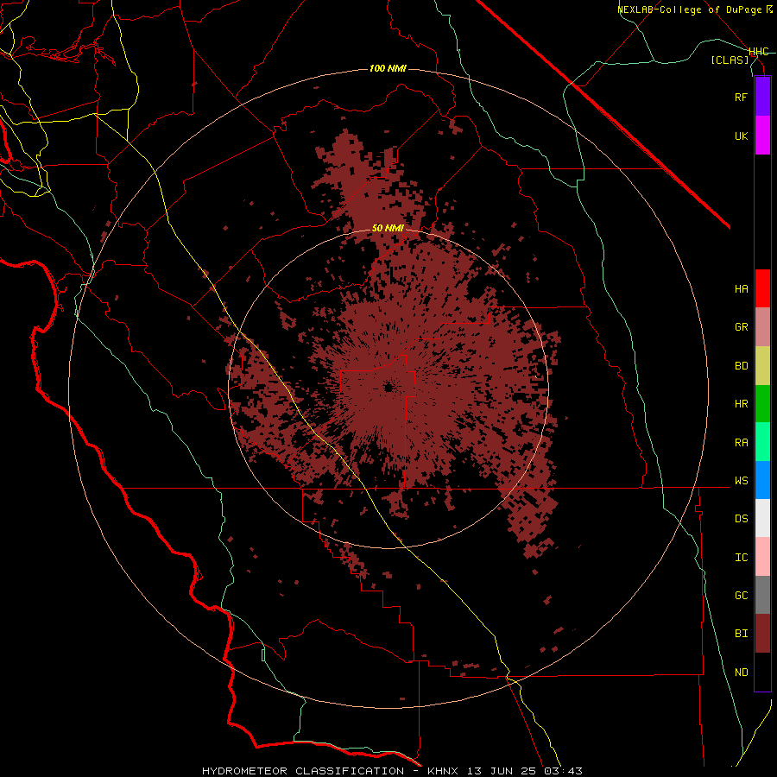The width and height of the screenshot is (777, 777).
Task: Click the 50 NMI range ring label
Action: point(388,229)
